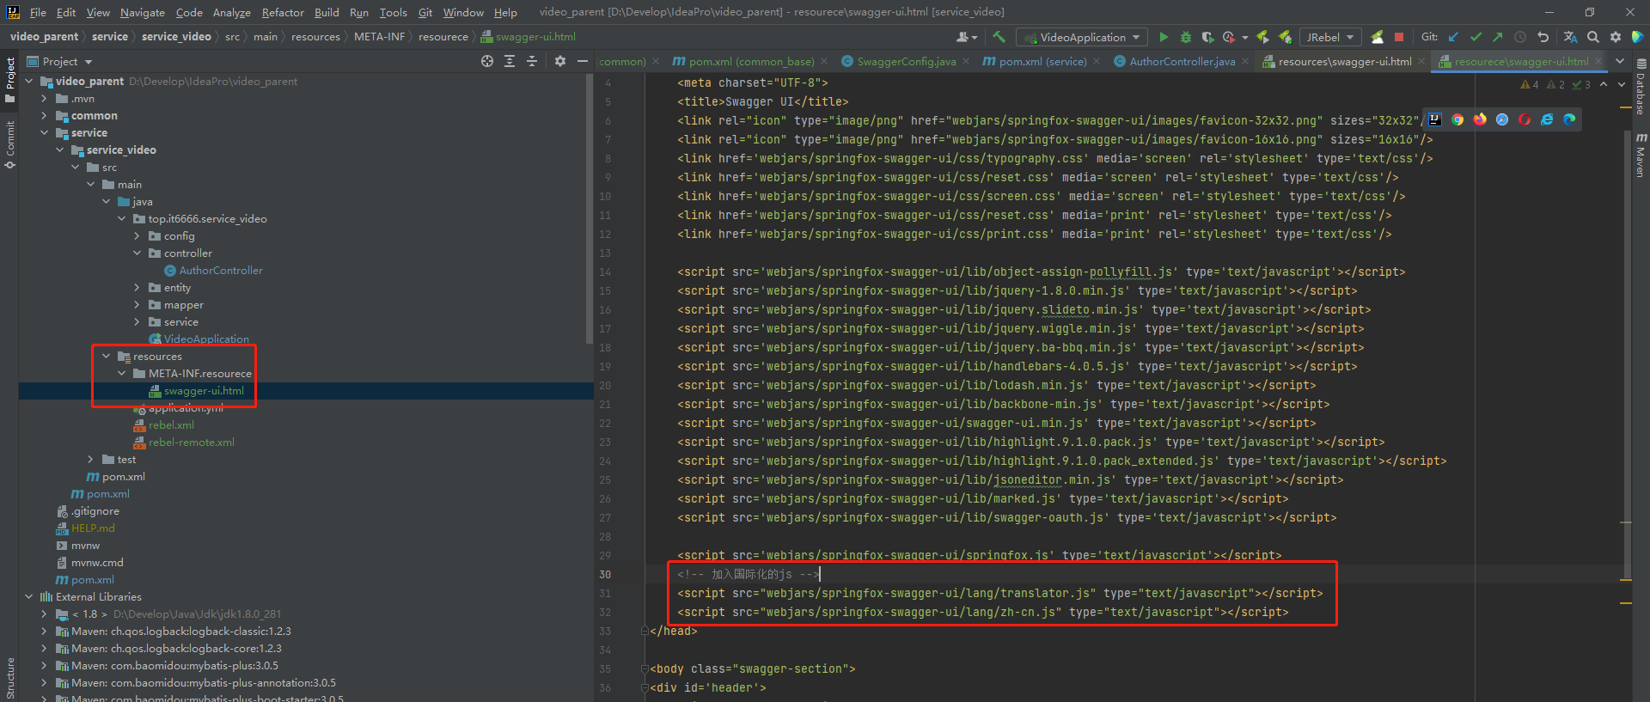The image size is (1650, 702).
Task: Start debugging with the bug icon
Action: pyautogui.click(x=1186, y=37)
